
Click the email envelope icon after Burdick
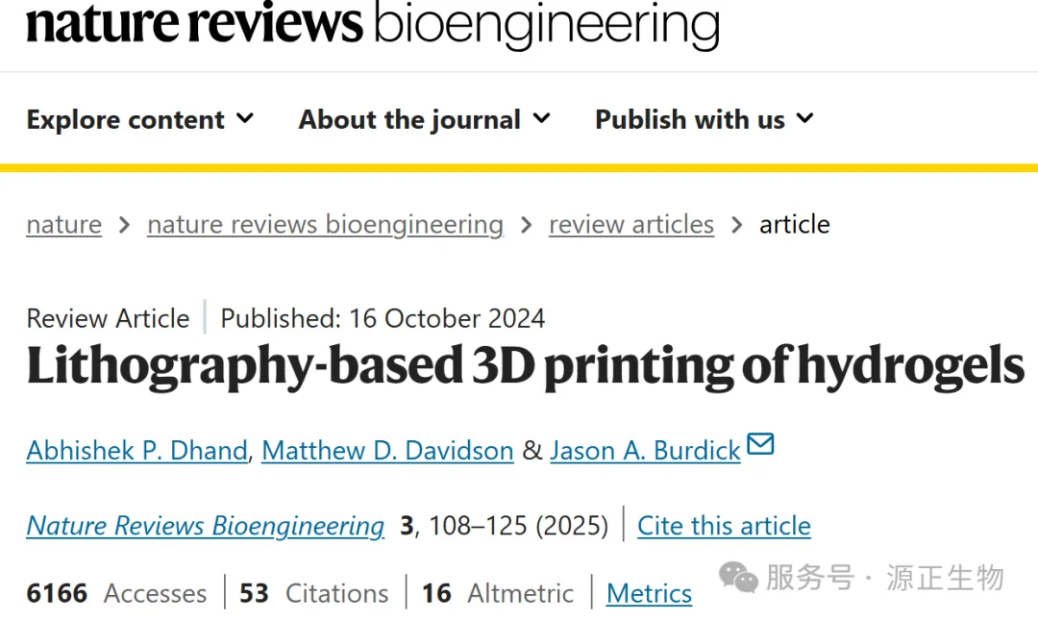click(x=760, y=445)
